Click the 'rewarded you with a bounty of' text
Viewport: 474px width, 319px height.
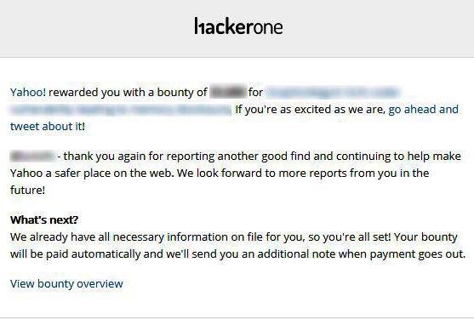[128, 92]
